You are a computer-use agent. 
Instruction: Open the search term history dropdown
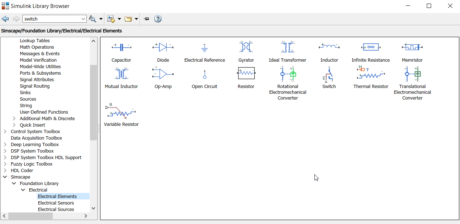[x=83, y=19]
